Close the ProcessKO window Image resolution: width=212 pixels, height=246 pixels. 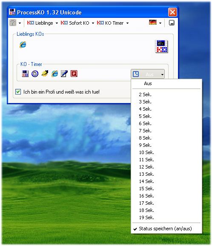coord(172,12)
